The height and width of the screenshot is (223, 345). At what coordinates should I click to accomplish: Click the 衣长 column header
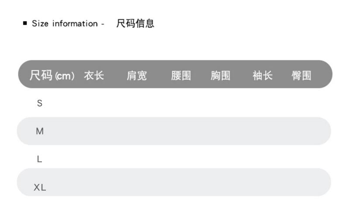[94, 75]
